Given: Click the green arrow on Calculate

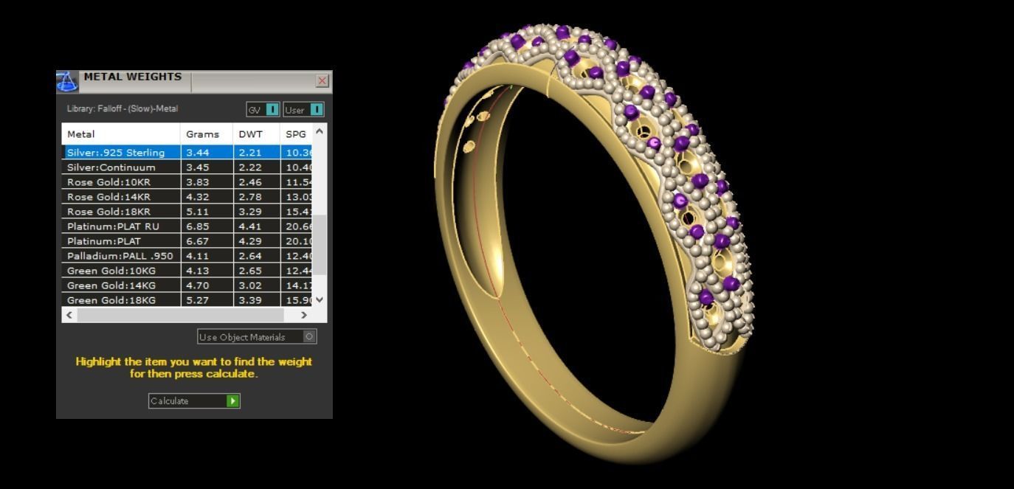Looking at the screenshot, I should tap(233, 400).
